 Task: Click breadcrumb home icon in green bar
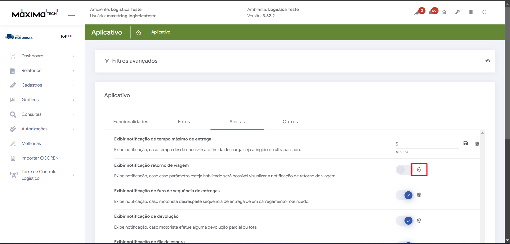[138, 32]
